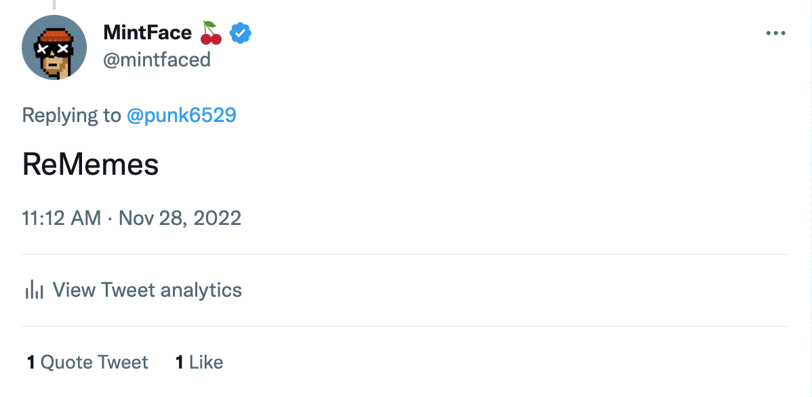The width and height of the screenshot is (812, 397).
Task: Click the Like count number
Action: 180,362
